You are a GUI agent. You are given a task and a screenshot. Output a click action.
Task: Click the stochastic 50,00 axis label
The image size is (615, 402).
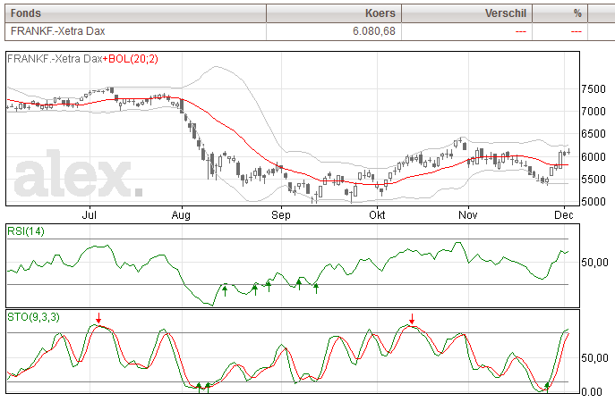[x=594, y=357]
